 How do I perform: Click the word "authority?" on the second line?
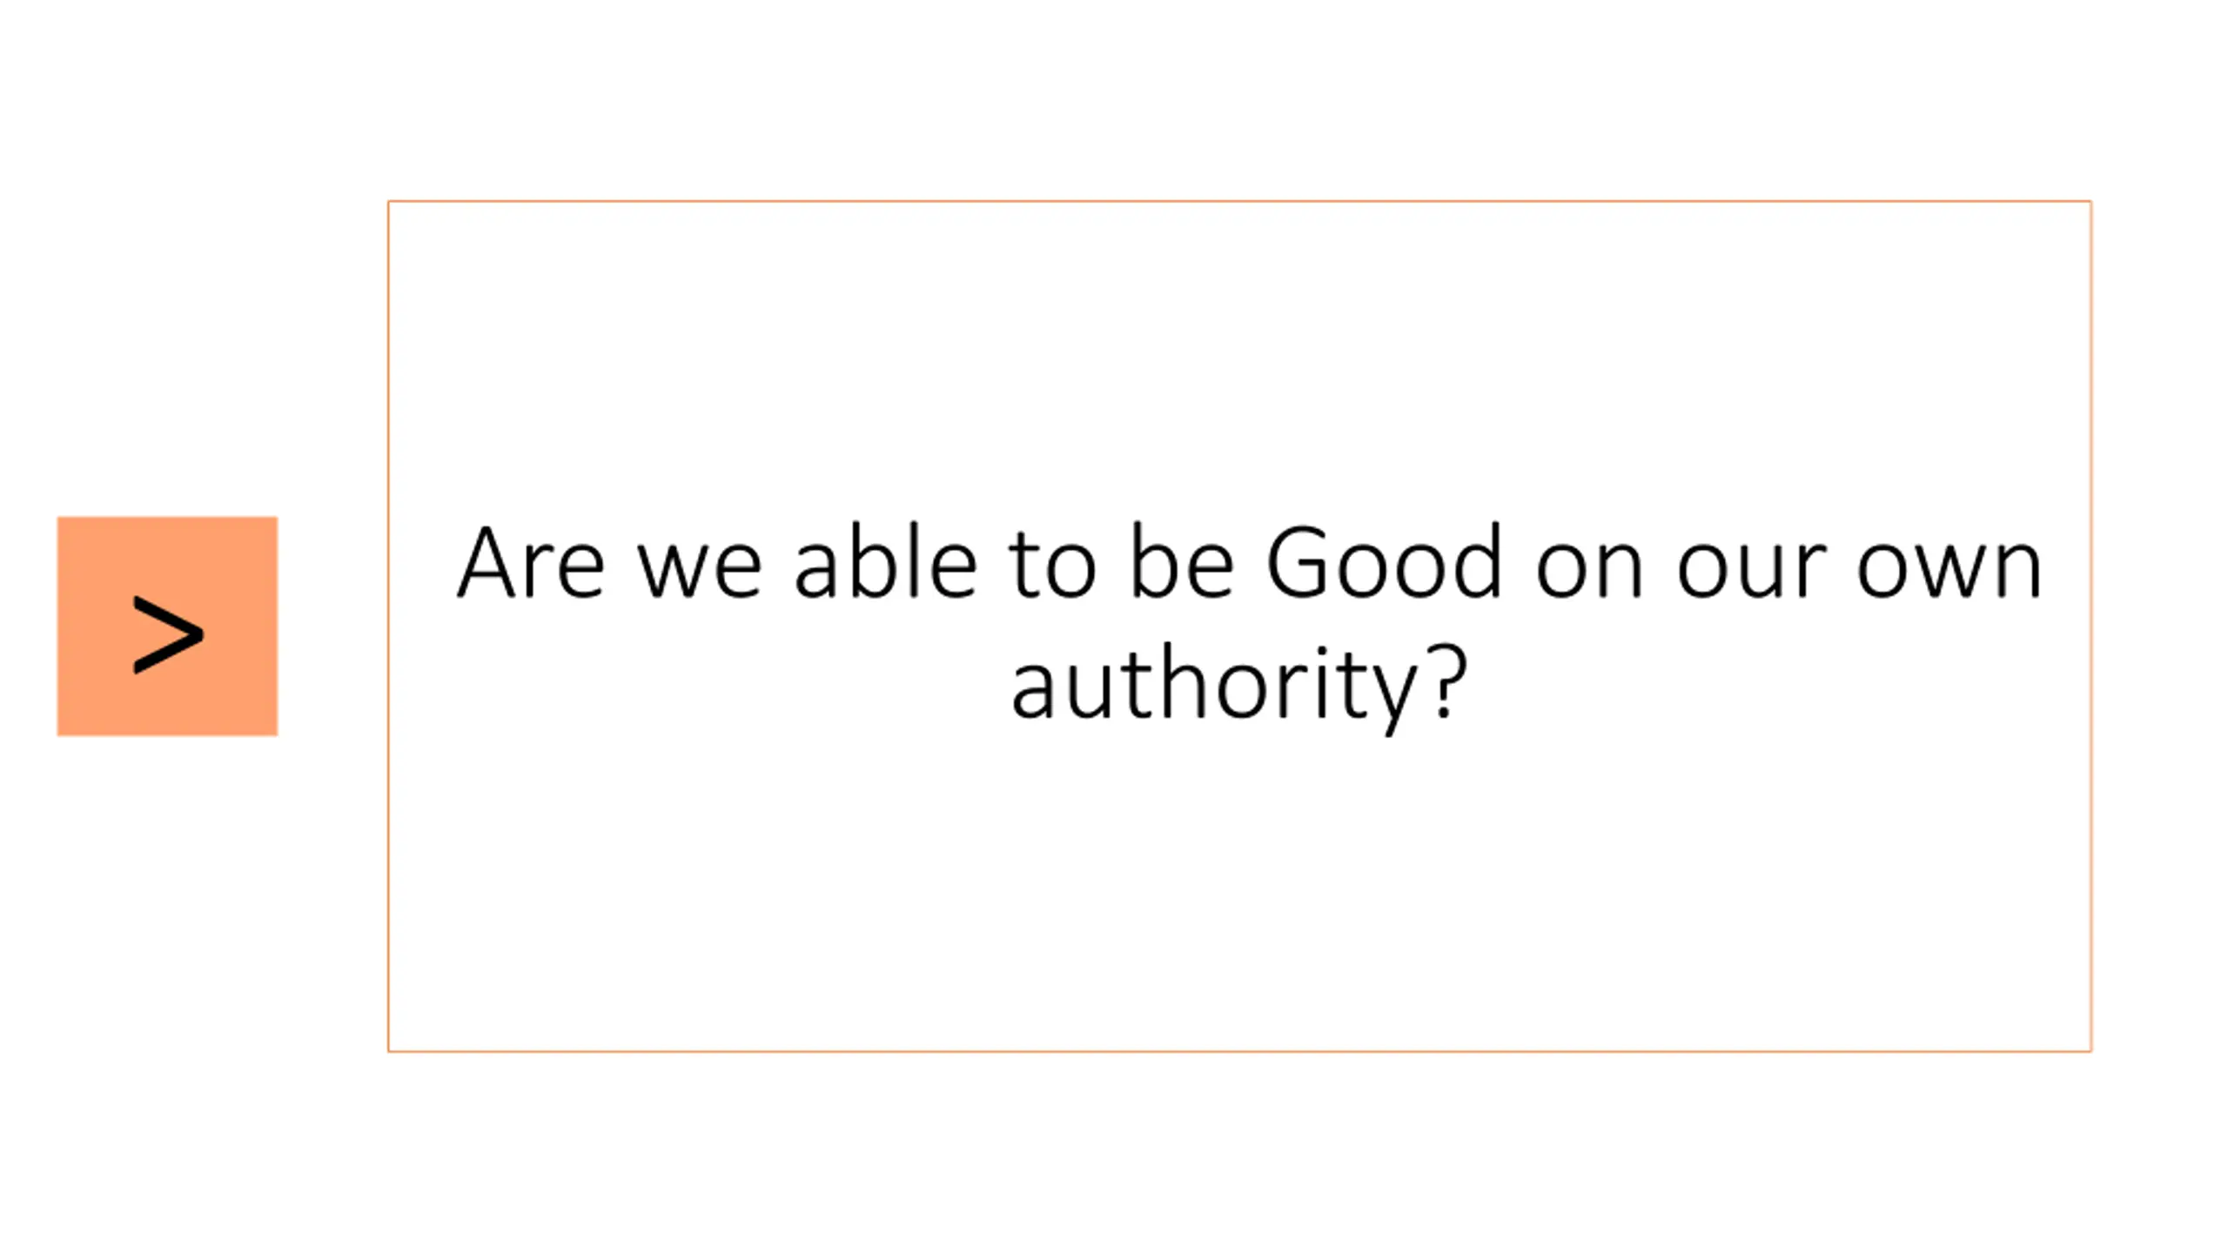1238,685
